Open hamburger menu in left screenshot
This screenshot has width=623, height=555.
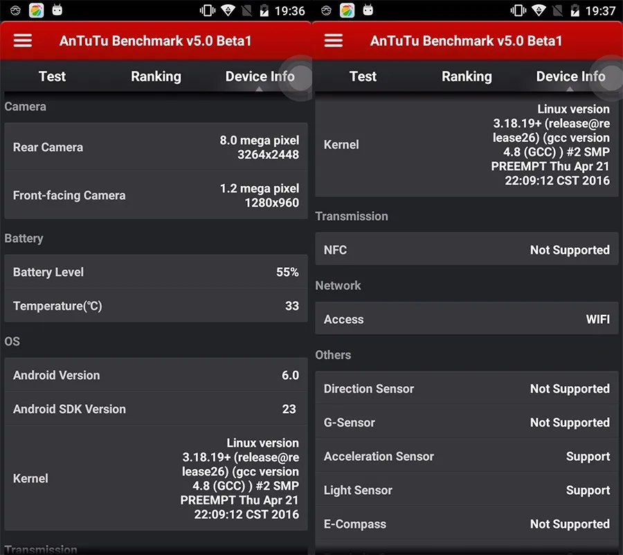23,41
